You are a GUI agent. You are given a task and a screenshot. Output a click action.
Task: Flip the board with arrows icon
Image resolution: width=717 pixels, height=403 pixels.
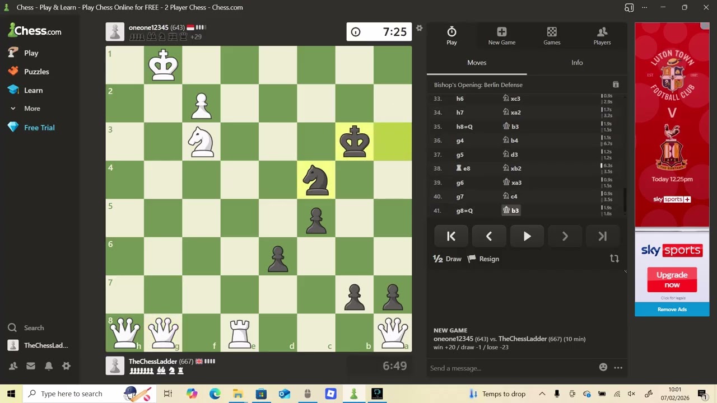pyautogui.click(x=614, y=259)
